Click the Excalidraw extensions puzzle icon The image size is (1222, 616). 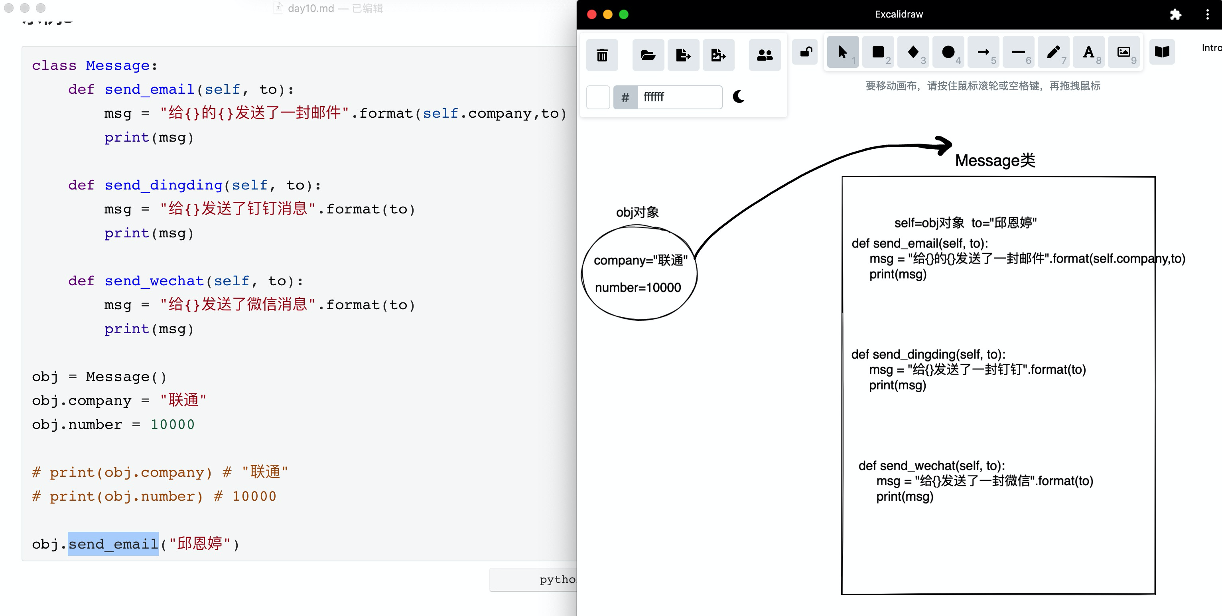[1175, 14]
